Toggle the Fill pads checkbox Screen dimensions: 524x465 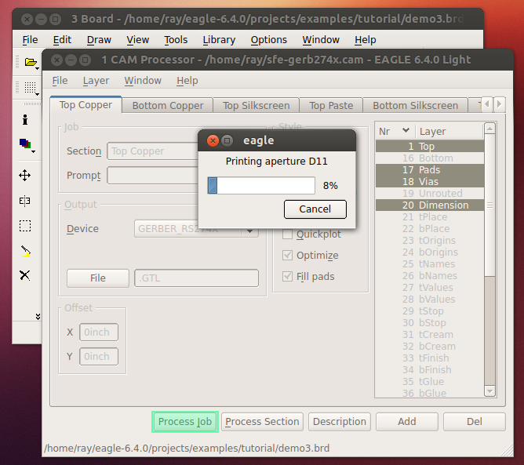288,276
